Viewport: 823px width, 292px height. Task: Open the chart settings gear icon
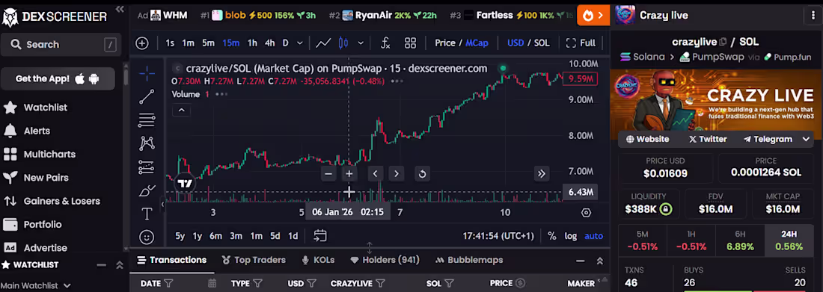587,213
